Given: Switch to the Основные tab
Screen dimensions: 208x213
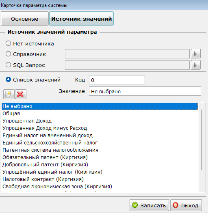Looking at the screenshot, I should coord(25,19).
